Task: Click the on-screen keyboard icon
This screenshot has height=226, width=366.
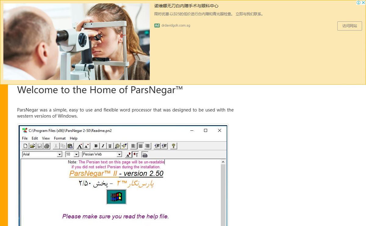Action: click(145, 155)
